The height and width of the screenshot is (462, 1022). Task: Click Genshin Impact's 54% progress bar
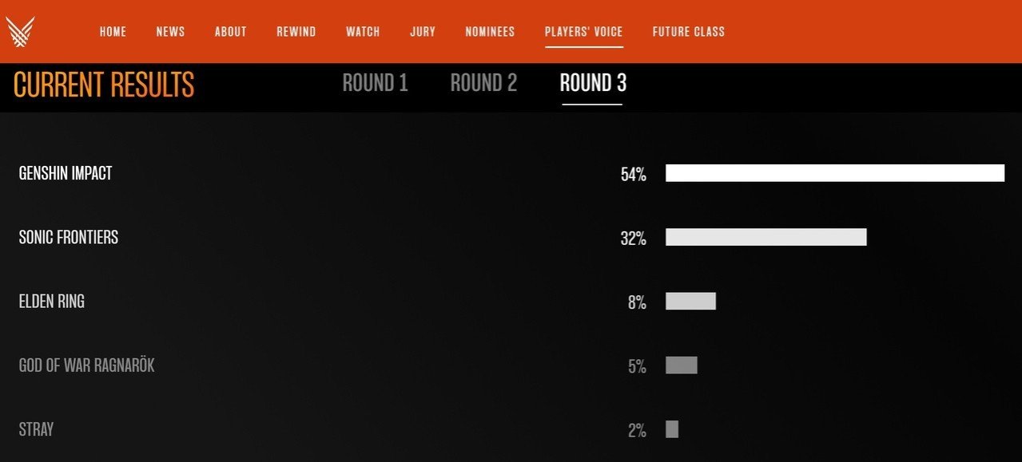(835, 173)
